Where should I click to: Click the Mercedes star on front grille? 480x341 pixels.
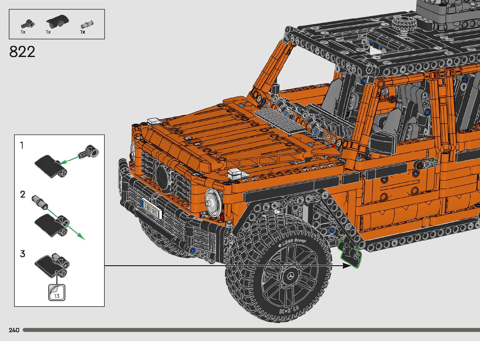163,178
